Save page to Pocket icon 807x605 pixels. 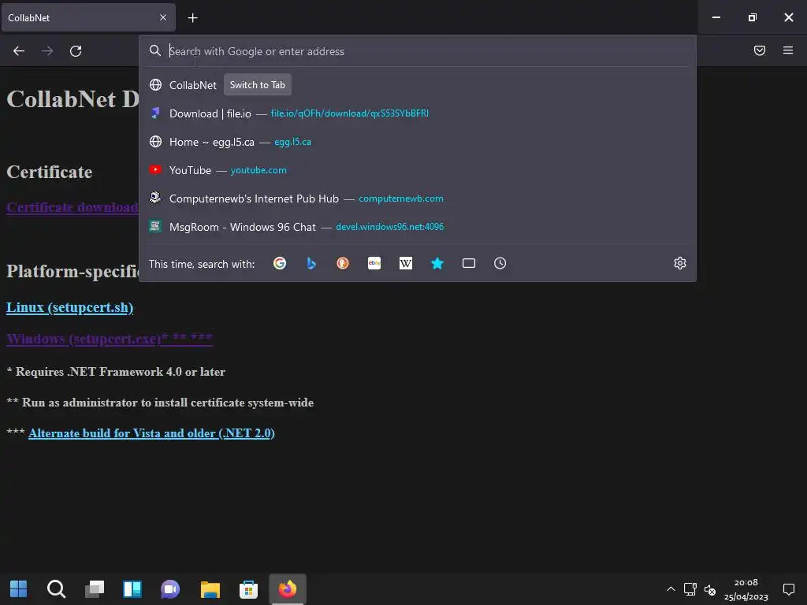click(x=759, y=50)
